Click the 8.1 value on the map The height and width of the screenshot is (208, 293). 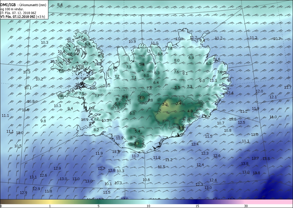[x=101, y=56]
